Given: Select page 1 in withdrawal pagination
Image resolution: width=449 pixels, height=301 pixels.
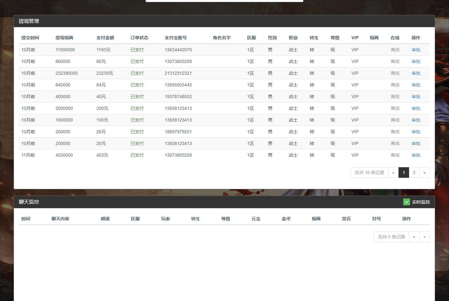Looking at the screenshot, I should [403, 172].
